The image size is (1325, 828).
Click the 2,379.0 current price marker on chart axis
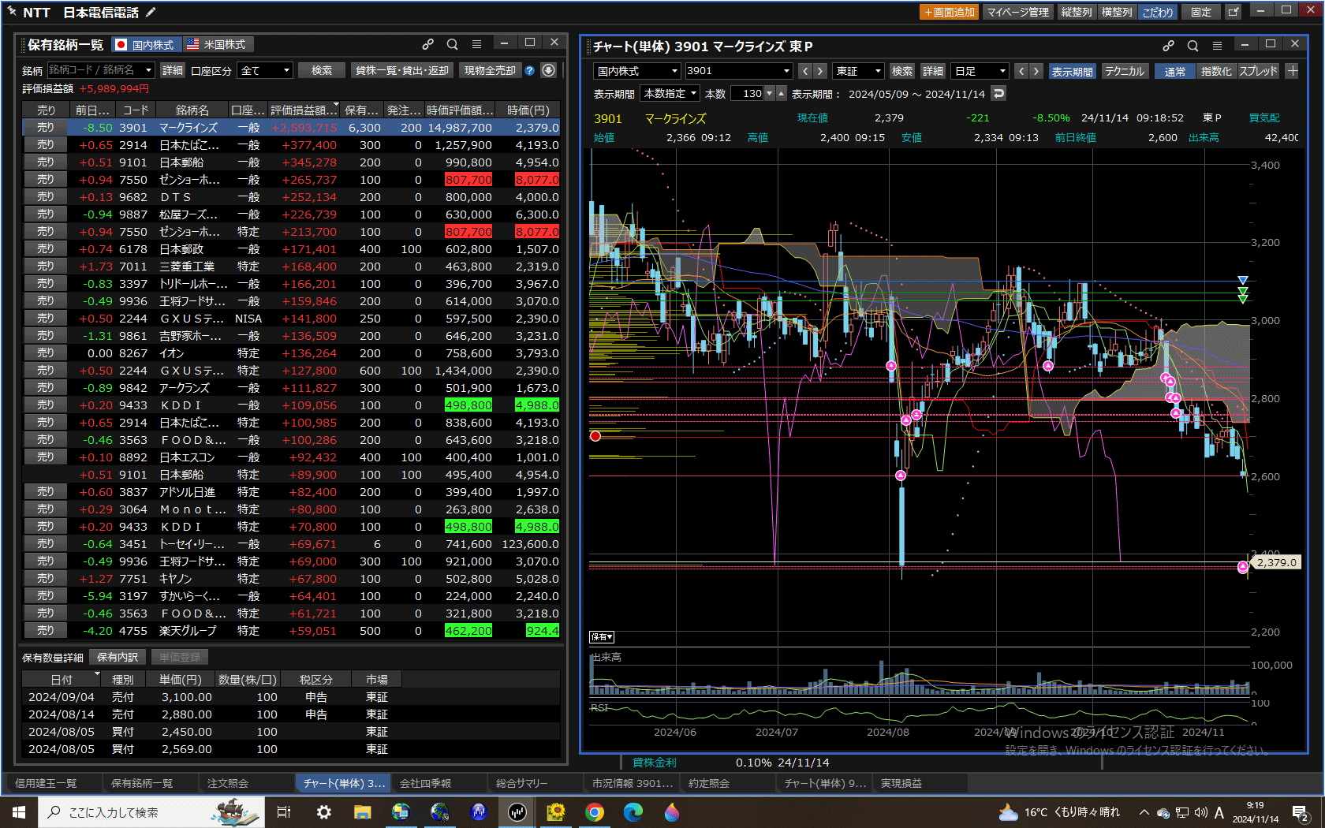coord(1276,562)
